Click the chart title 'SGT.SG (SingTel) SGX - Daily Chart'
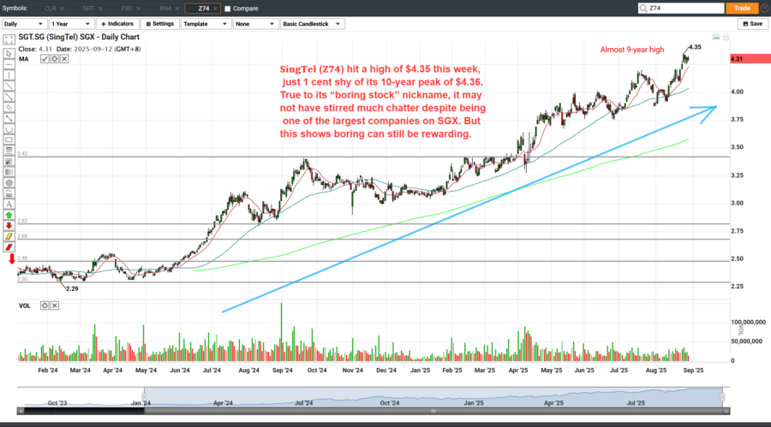 (x=79, y=37)
